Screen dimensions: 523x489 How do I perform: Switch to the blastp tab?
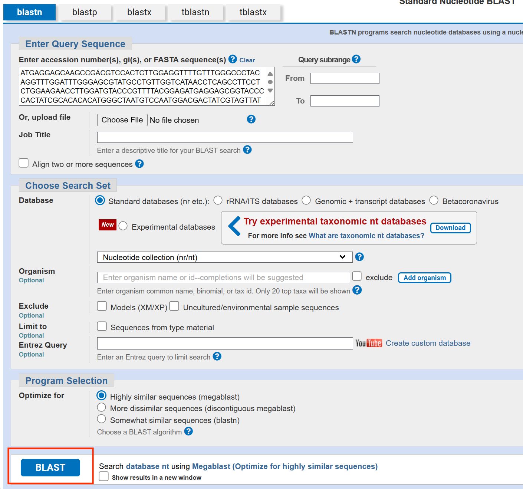(85, 12)
